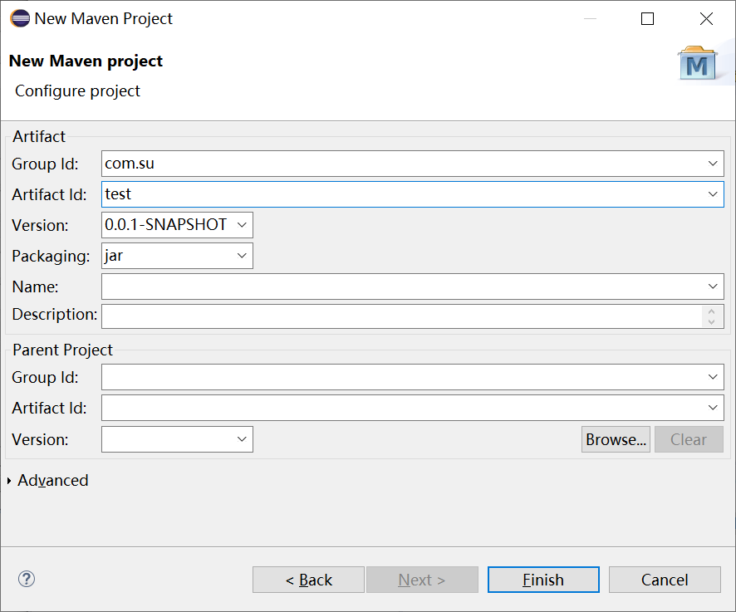Open the Name field dropdown arrow
This screenshot has height=612, width=736.
click(713, 286)
